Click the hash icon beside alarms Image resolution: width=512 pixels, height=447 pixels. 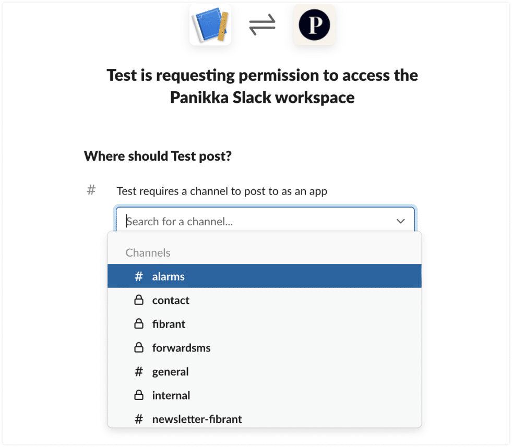coord(139,276)
